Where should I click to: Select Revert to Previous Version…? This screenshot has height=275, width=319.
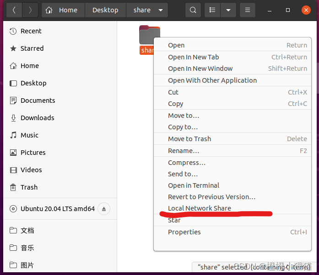point(232,197)
